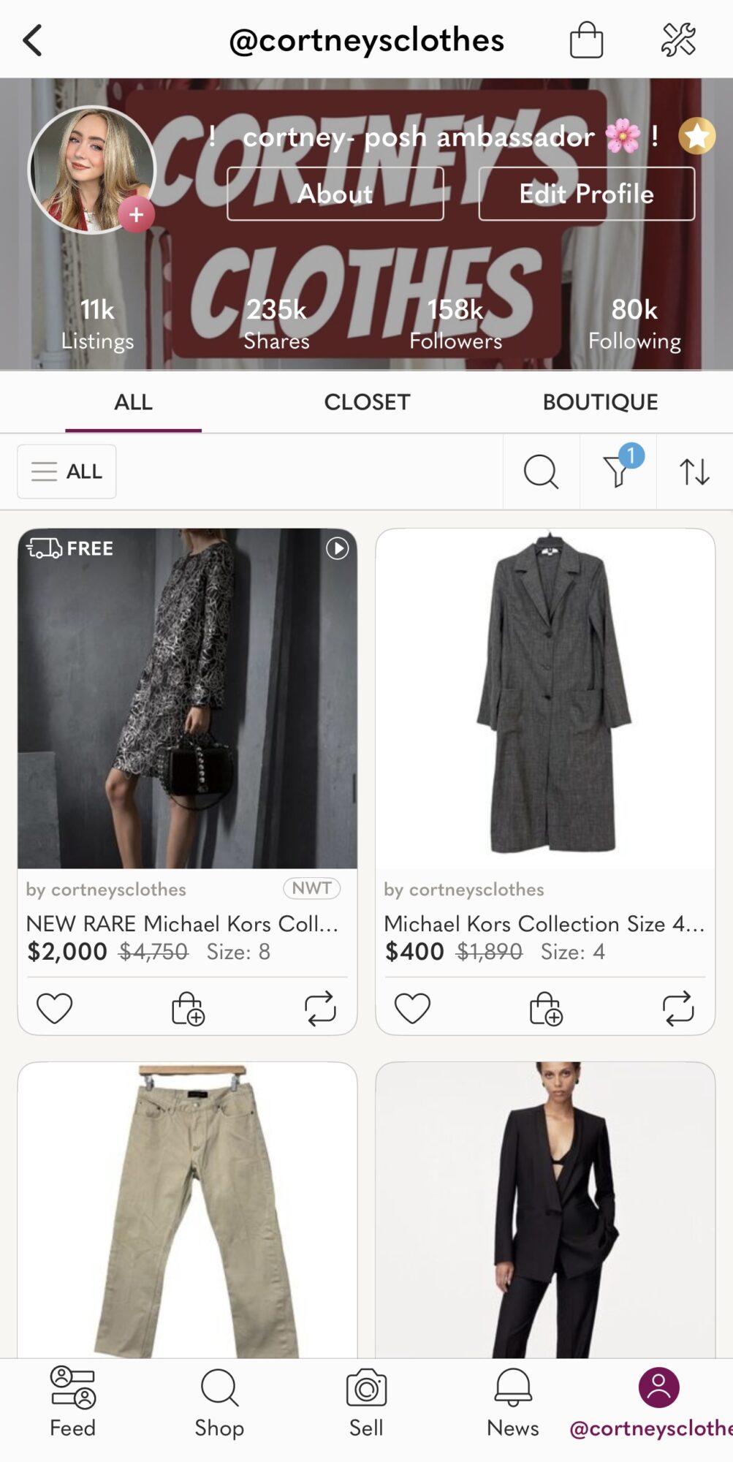Open the search magnifier in closet toolbar
Screen dimensions: 733x1462
pos(541,471)
